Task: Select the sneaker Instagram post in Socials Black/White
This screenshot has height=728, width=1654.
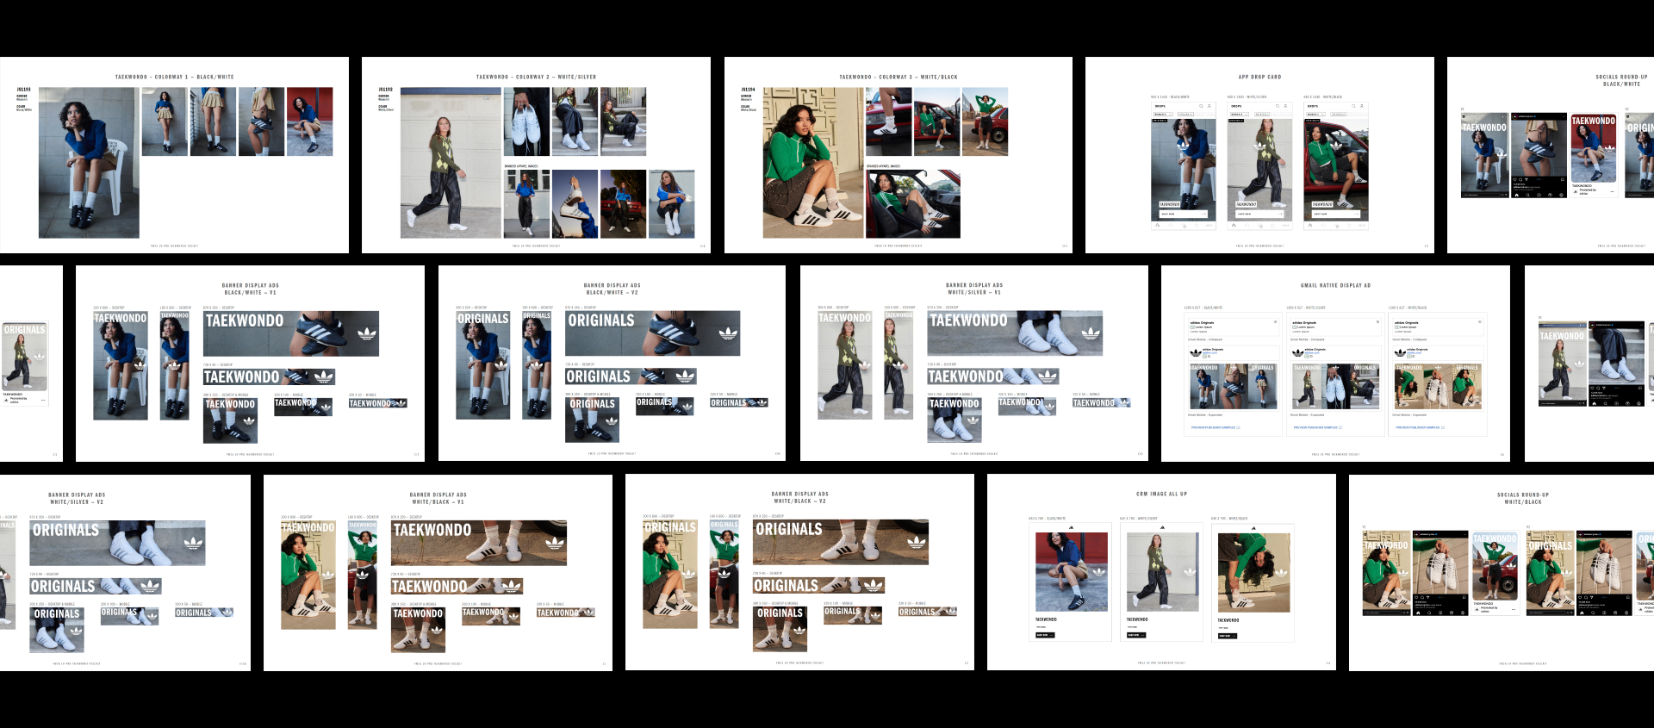Action: point(1539,156)
